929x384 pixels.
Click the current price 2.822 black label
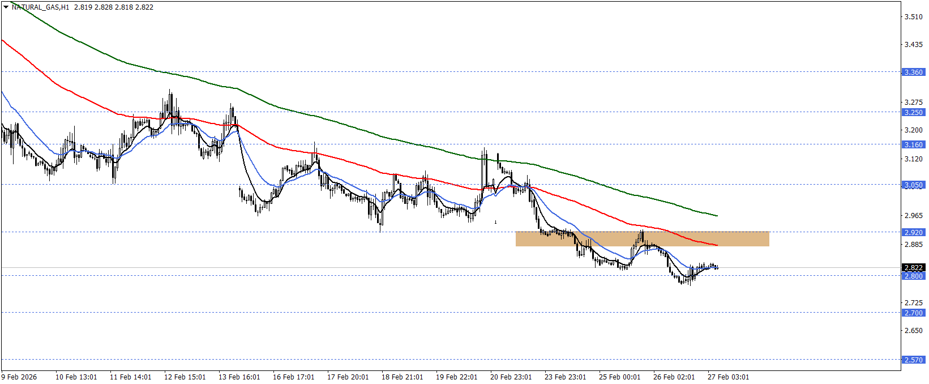(913, 268)
